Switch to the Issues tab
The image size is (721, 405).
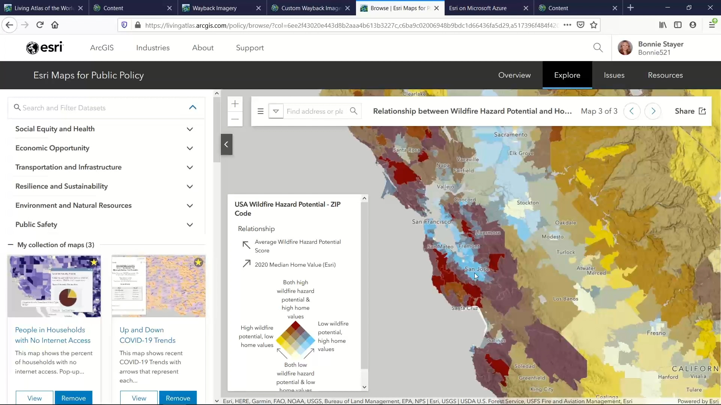click(614, 75)
